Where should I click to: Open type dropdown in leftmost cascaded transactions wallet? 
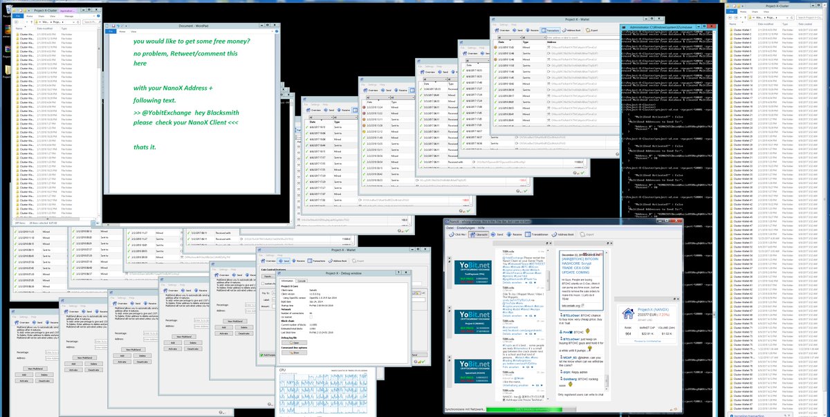(x=345, y=118)
